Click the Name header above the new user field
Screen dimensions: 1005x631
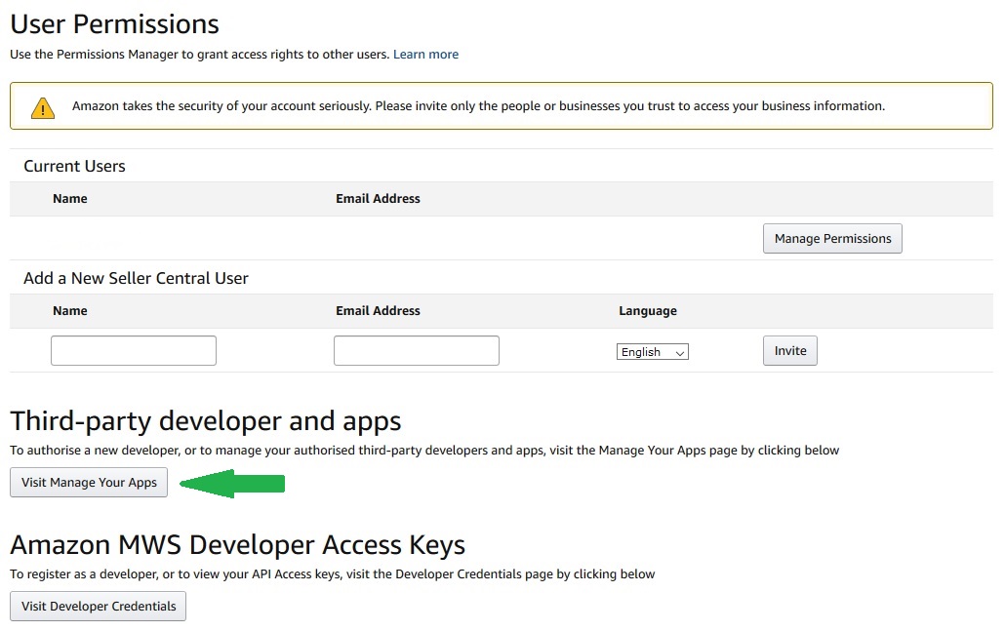coord(70,311)
